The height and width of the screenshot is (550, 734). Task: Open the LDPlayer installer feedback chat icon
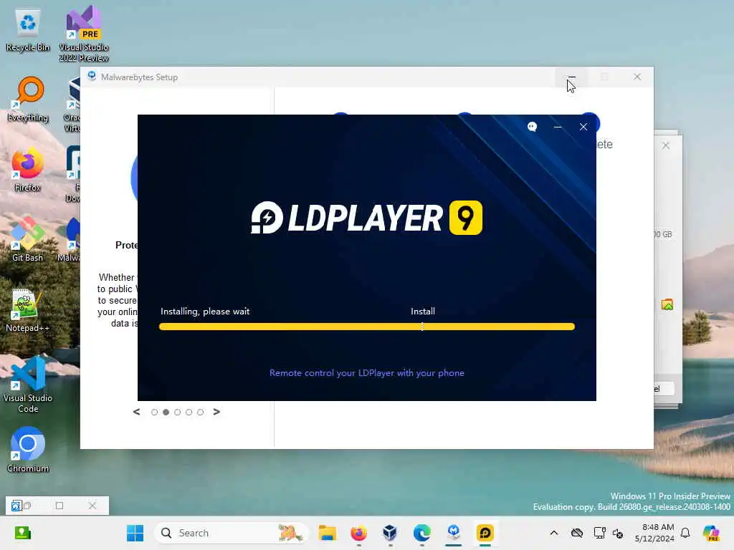click(532, 127)
